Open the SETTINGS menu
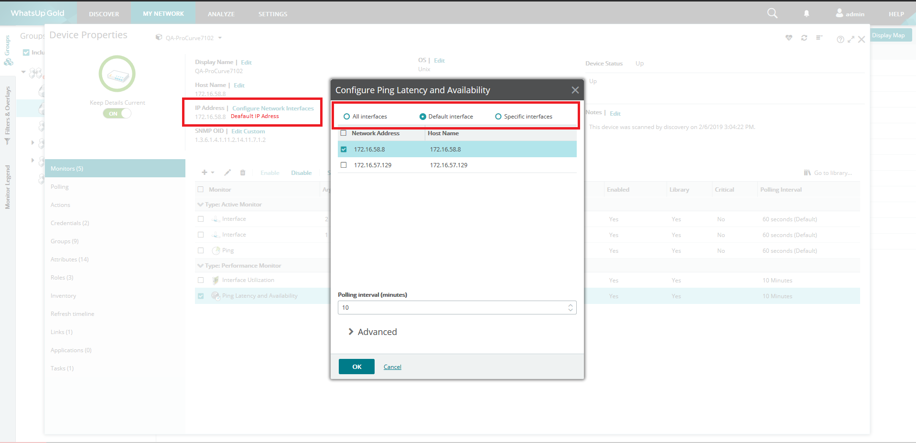This screenshot has height=443, width=916. [272, 13]
